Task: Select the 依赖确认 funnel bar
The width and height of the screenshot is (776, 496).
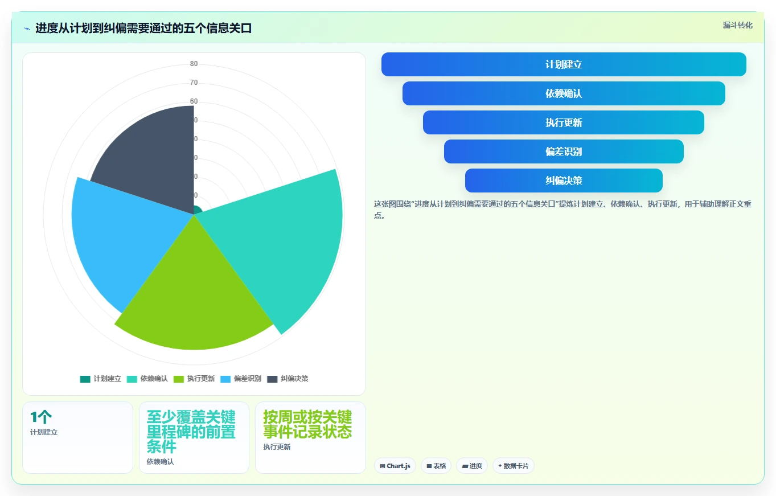Action: [564, 93]
